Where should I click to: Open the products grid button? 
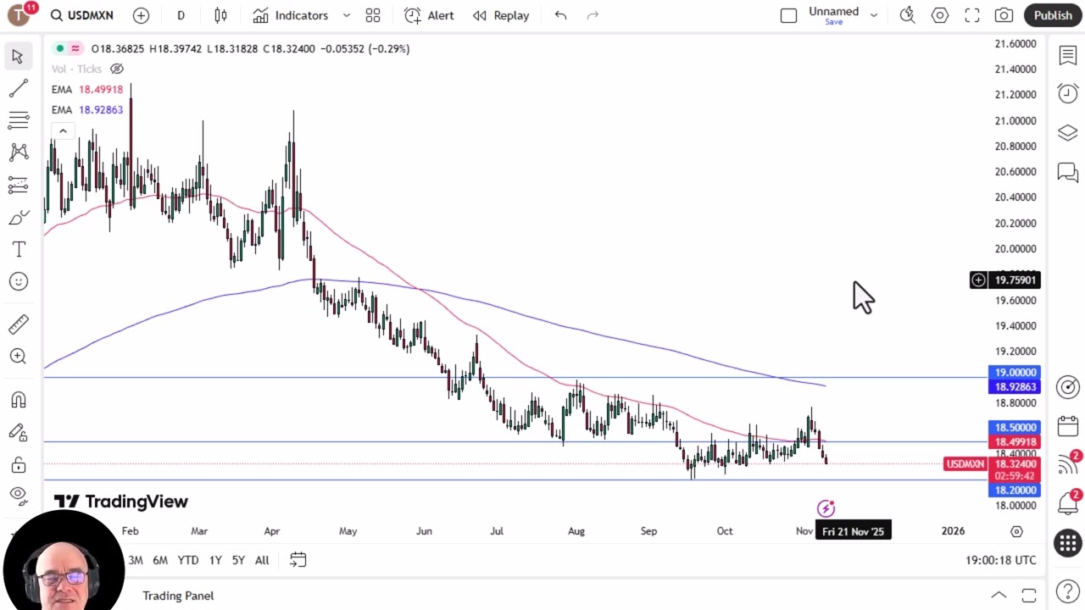pos(1067,543)
